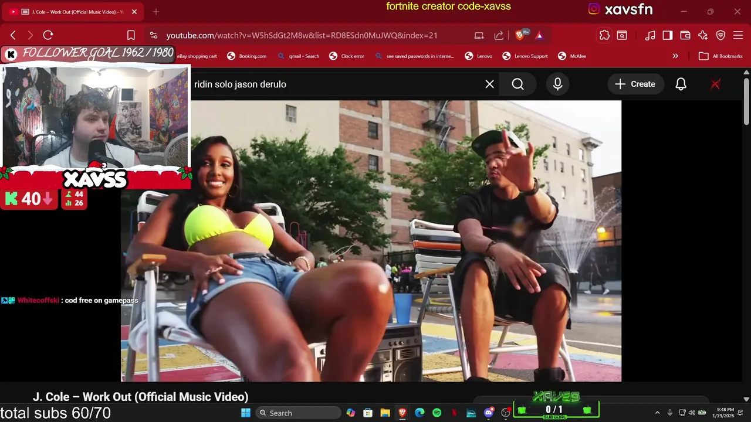751x422 pixels.
Task: Open YouTube notifications bell
Action: [x=681, y=84]
